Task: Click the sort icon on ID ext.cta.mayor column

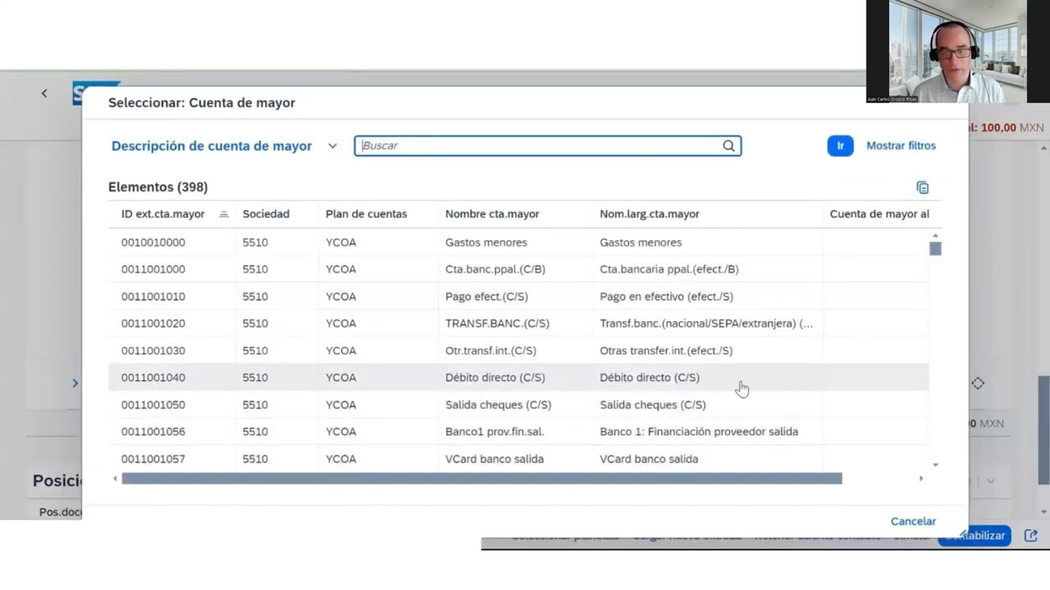Action: click(x=224, y=214)
